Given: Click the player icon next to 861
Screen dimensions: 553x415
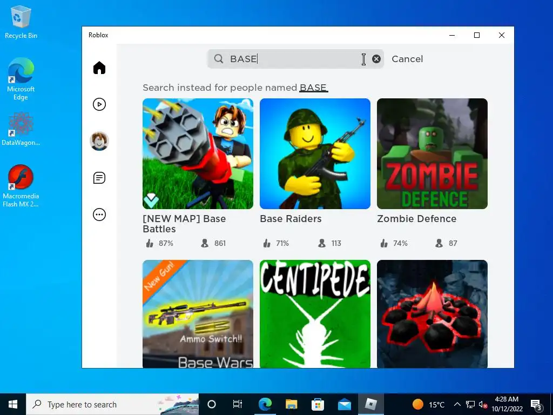Looking at the screenshot, I should (205, 243).
